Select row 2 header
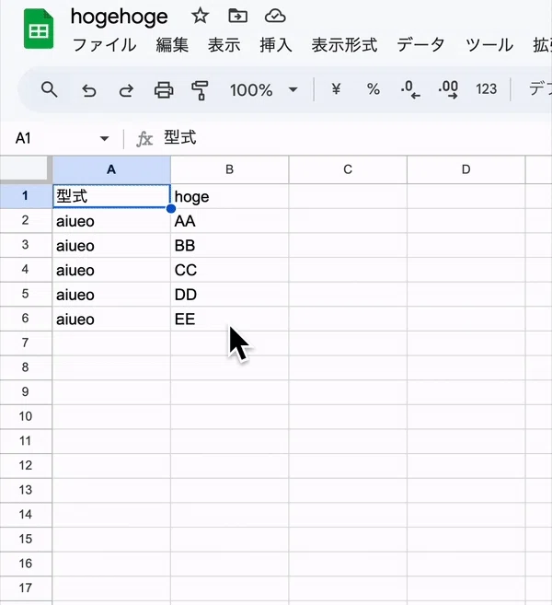Screen dimensions: 552x605 [26, 220]
